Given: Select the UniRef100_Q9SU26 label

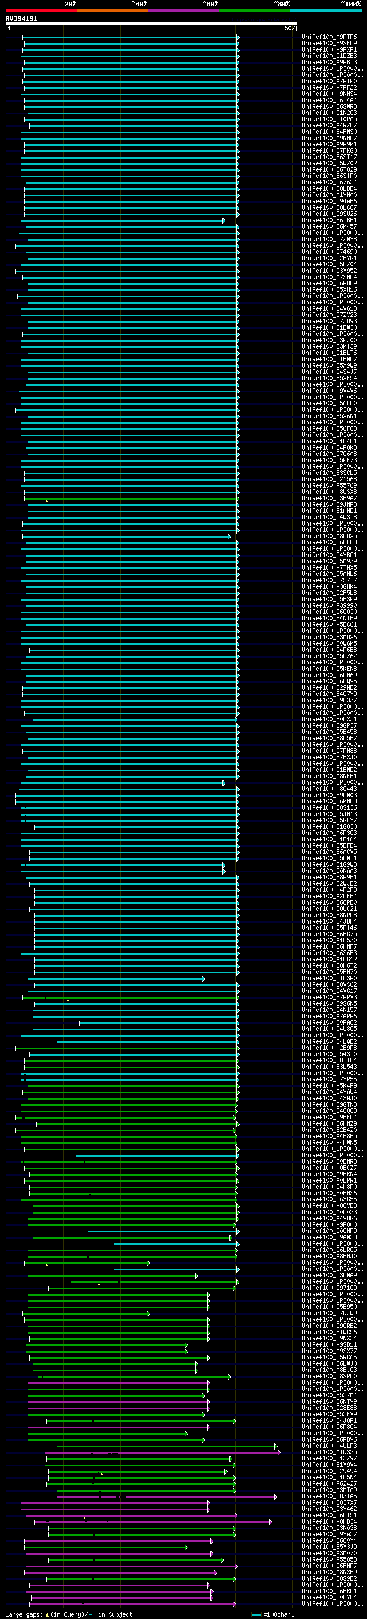Looking at the screenshot, I should click(x=329, y=214).
